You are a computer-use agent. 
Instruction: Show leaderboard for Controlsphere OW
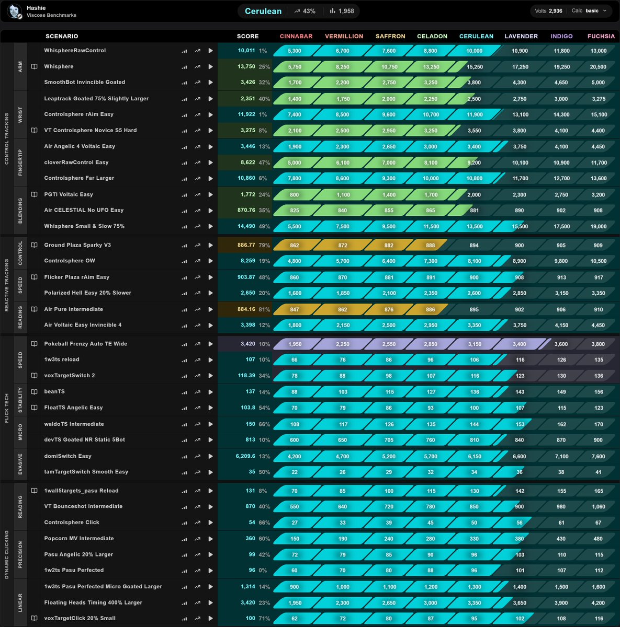tap(184, 261)
